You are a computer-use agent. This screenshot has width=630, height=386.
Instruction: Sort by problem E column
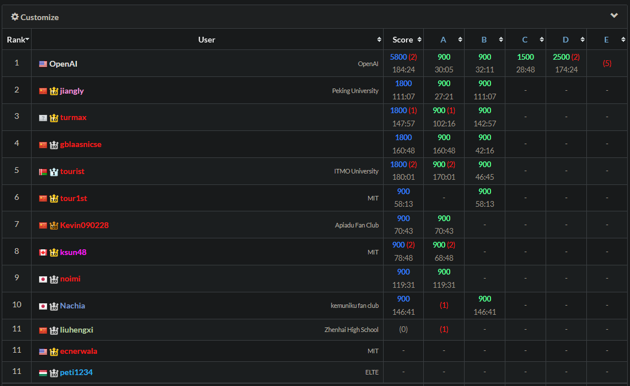coord(623,40)
